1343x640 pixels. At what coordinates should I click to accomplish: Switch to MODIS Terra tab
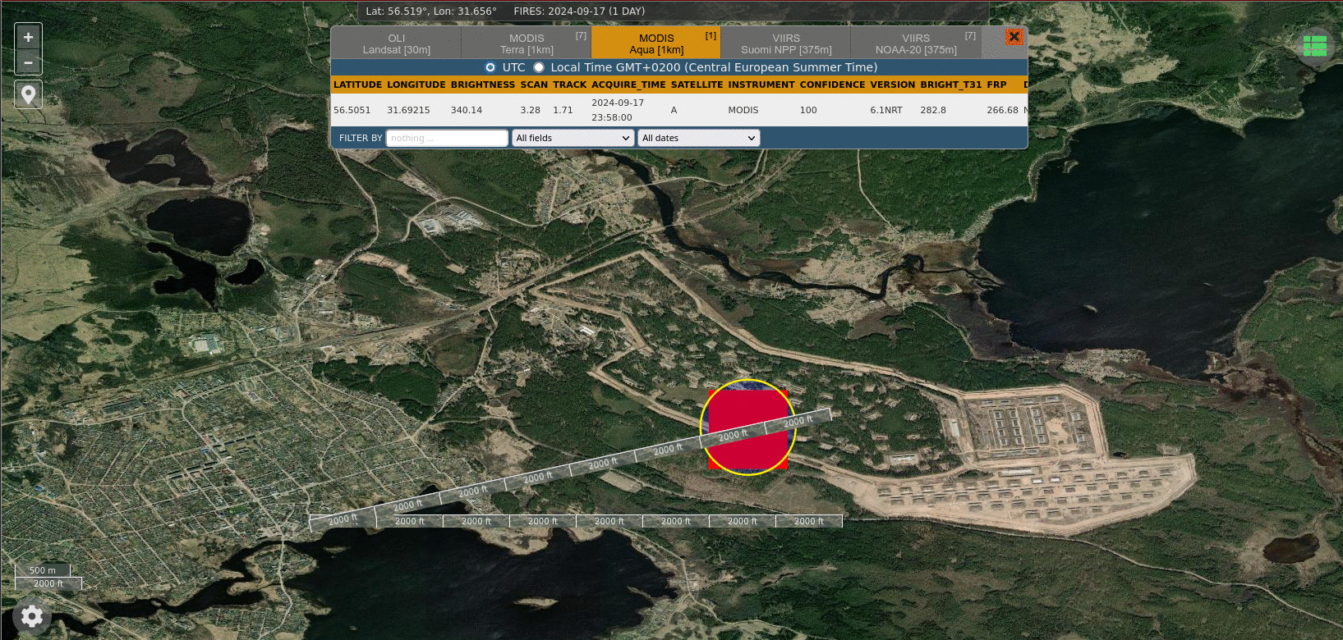527,43
